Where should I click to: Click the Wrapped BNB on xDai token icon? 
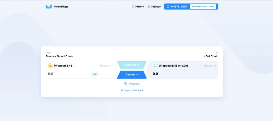point(155,66)
